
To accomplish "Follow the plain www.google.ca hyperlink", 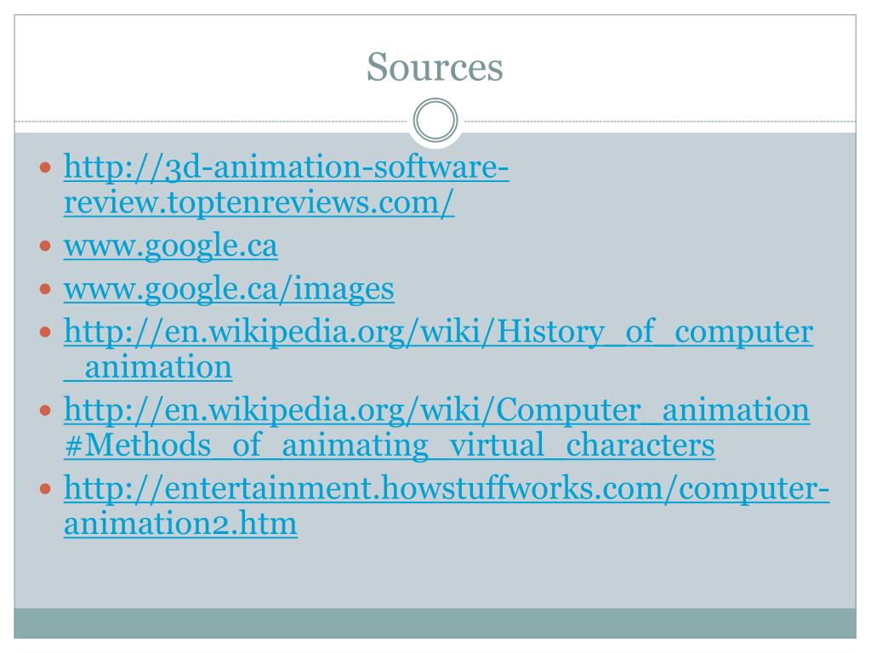I will tap(170, 246).
